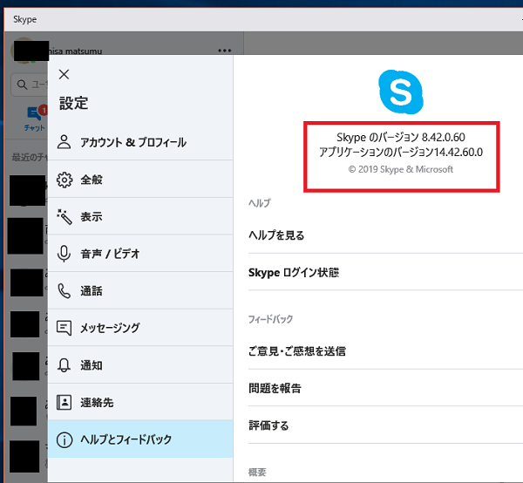Image resolution: width=523 pixels, height=483 pixels.
Task: Select ヘルプとフィードバック category
Action: click(x=140, y=439)
